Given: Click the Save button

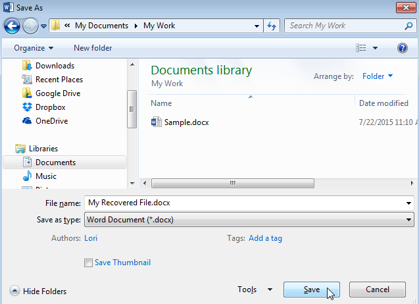Looking at the screenshot, I should click(311, 290).
